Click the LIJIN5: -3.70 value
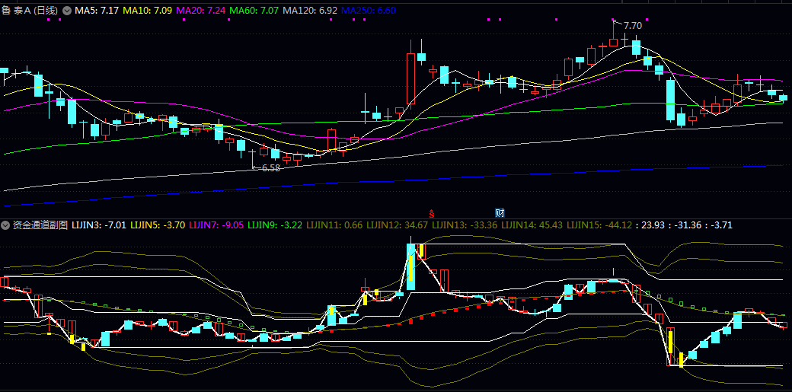792x392 pixels. click(x=158, y=225)
